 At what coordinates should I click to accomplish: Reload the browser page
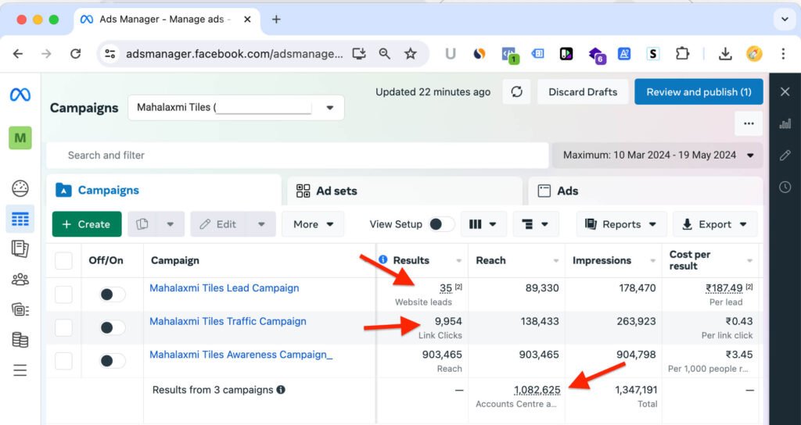point(76,54)
